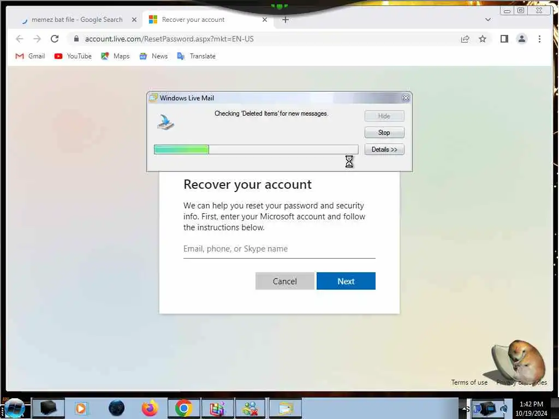Click the "Recover your account" heading
The height and width of the screenshot is (419, 559).
pos(247,184)
